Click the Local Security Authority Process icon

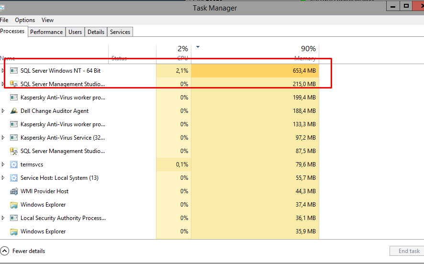point(14,218)
